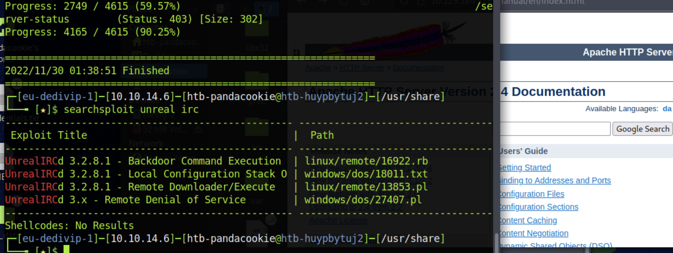Open the Configuration Files link
673x253 pixels.
point(532,194)
